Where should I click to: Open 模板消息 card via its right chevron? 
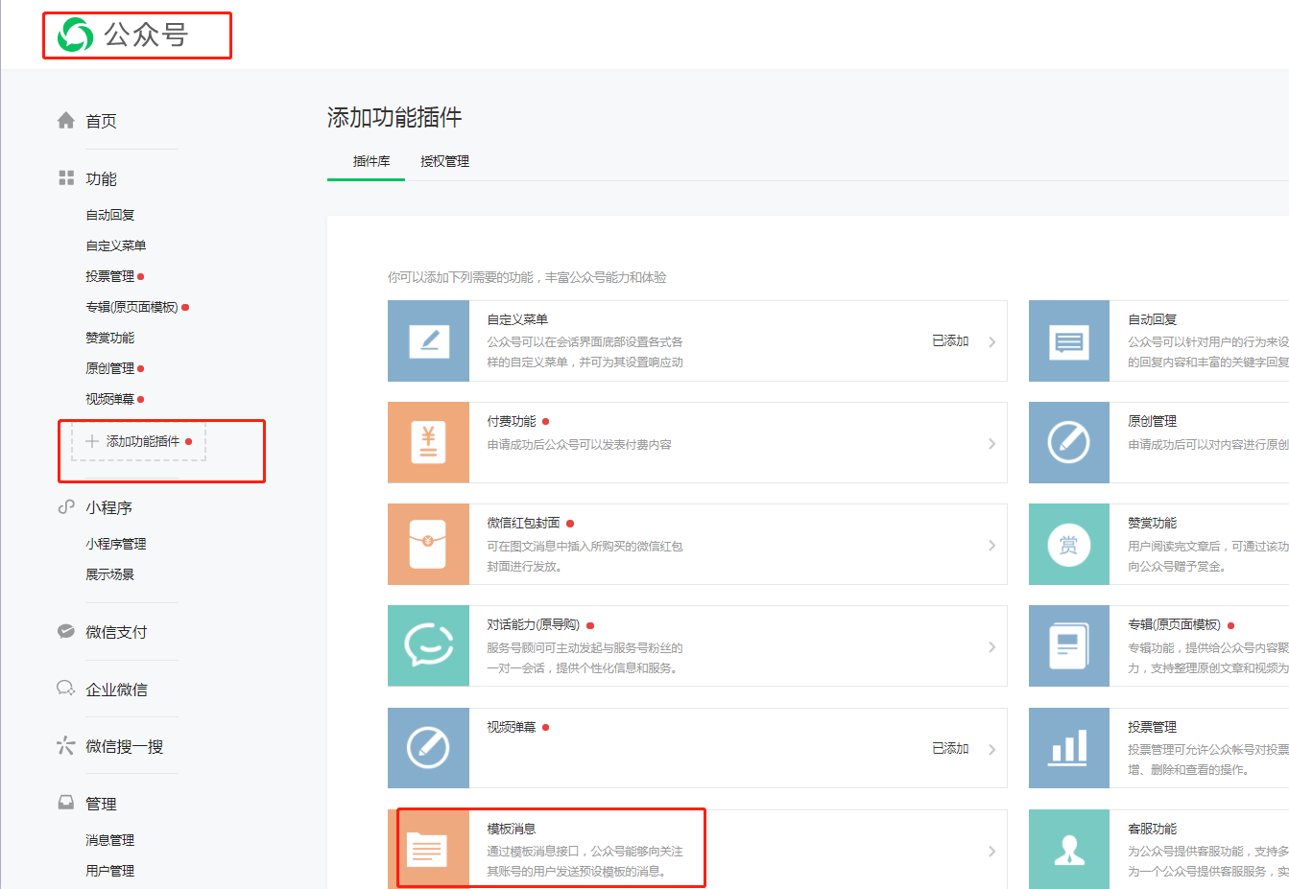pos(991,851)
